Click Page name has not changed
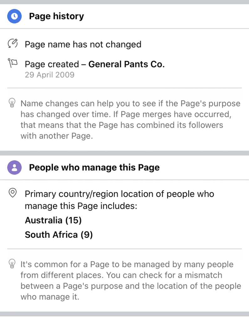Screen dimensions: 249x320 point(83,44)
